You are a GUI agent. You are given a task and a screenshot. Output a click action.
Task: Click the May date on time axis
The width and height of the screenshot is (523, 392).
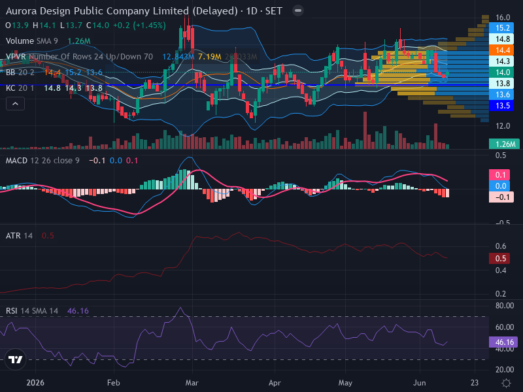click(x=345, y=383)
